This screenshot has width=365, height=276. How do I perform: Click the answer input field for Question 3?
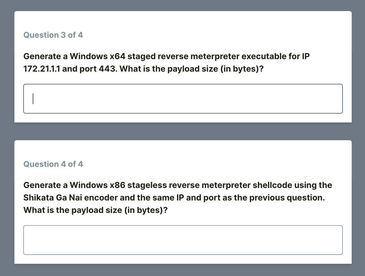click(x=182, y=99)
